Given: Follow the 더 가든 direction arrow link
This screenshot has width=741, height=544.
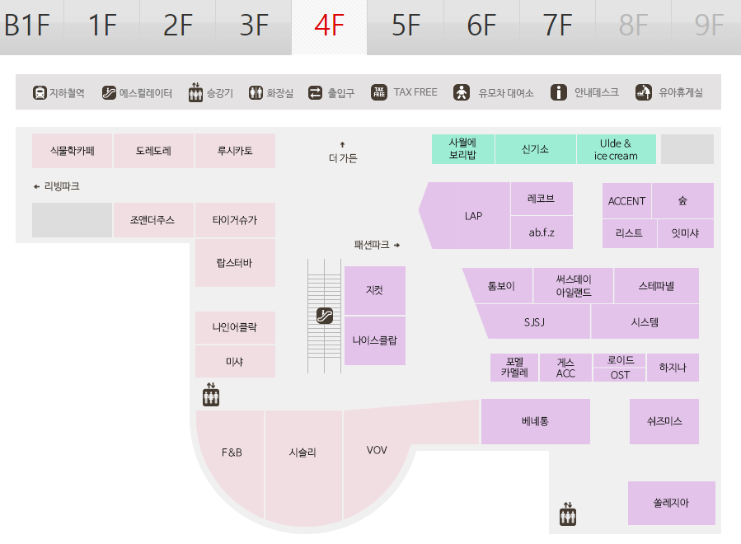Looking at the screenshot, I should click(x=343, y=152).
